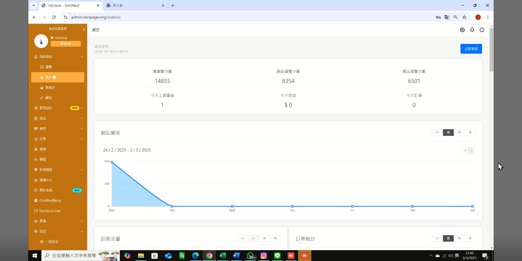Open a new browser tab
The height and width of the screenshot is (261, 522).
coord(173,5)
